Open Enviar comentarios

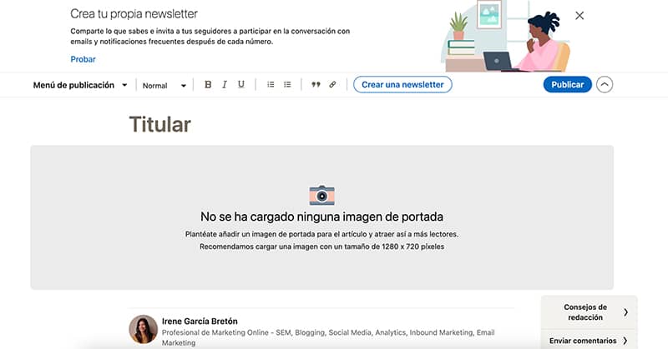pyautogui.click(x=590, y=341)
